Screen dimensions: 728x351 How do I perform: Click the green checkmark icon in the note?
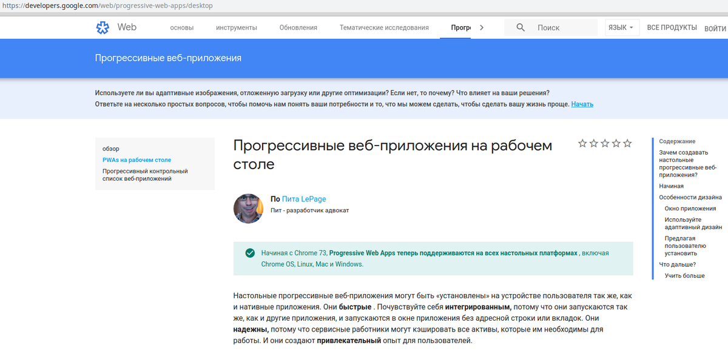250,253
